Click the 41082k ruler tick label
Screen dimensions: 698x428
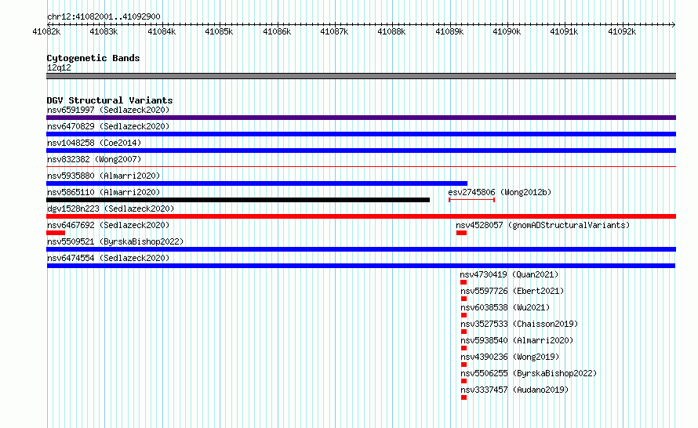pos(46,31)
